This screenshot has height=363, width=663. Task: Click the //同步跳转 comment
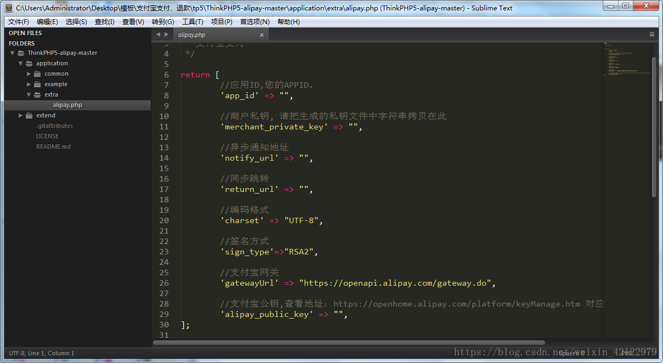(x=245, y=179)
